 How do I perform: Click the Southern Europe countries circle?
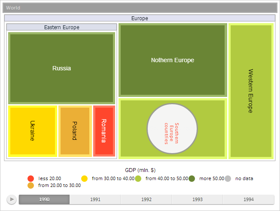(172, 128)
